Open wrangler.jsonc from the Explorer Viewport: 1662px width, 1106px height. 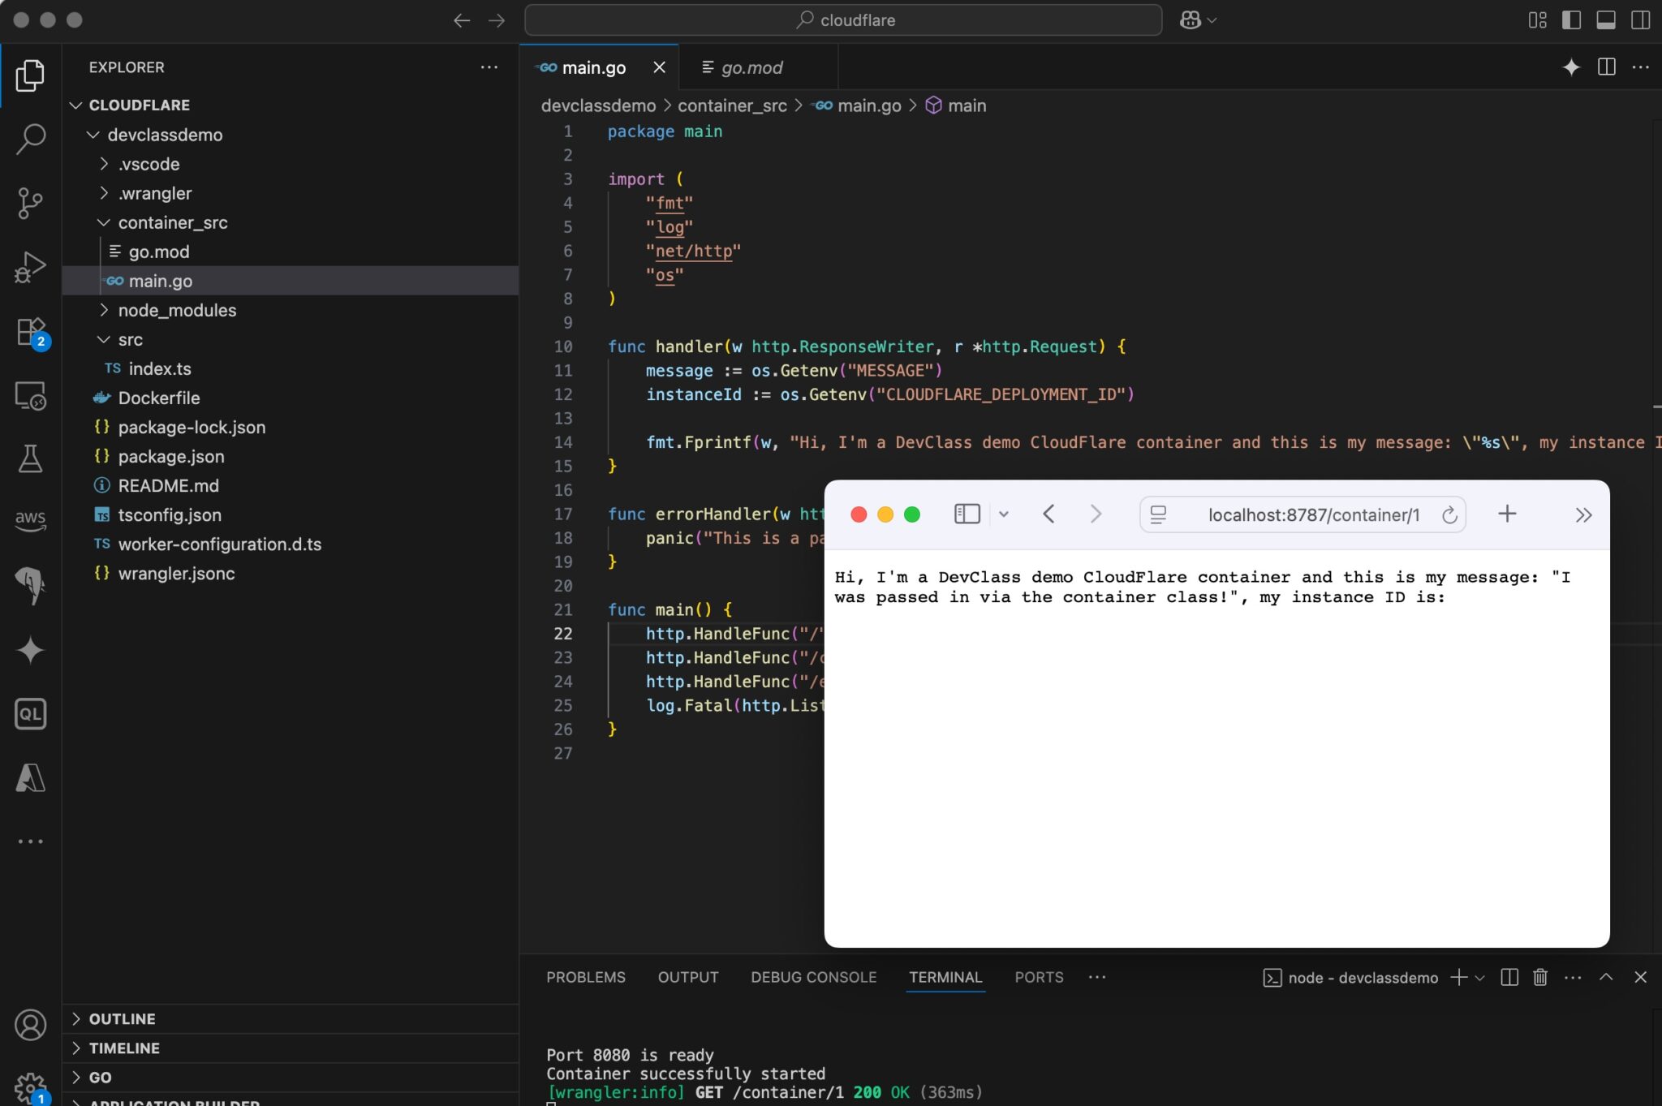pyautogui.click(x=175, y=574)
